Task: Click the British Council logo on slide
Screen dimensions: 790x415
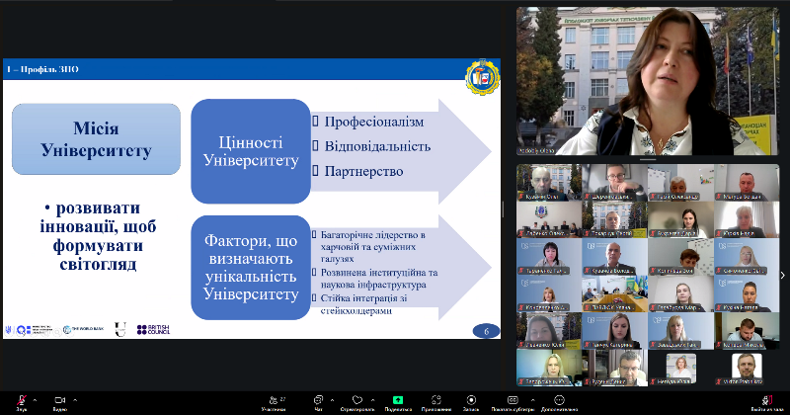Action: tap(153, 330)
